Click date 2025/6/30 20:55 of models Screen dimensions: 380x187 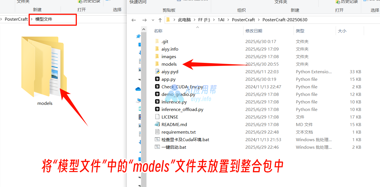pos(262,64)
